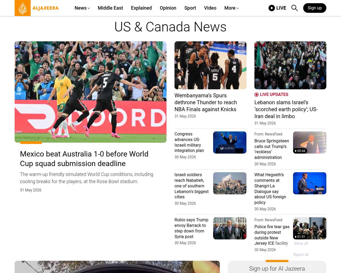Play the Bruce Springsteen 00:44 video
Screen dimensions: 341x273
[x=310, y=142]
